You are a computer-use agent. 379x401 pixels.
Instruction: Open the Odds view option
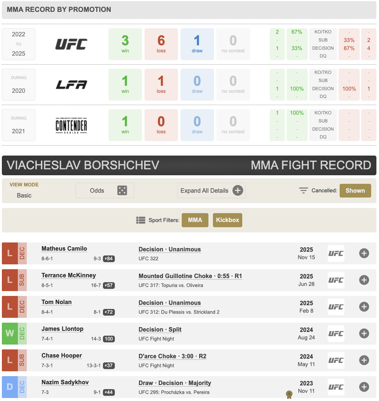pyautogui.click(x=97, y=190)
